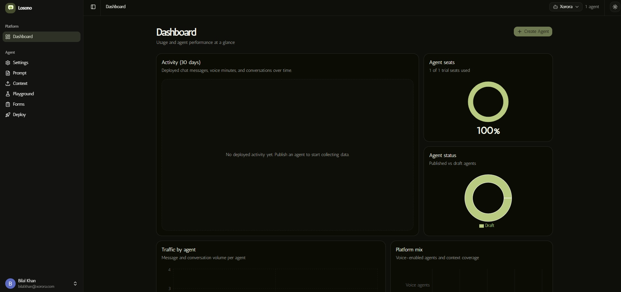This screenshot has height=292, width=621.
Task: Open Dashboard in the sidebar
Action: tap(41, 37)
